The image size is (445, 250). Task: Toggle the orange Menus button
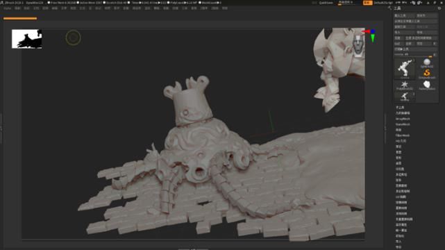[367, 3]
